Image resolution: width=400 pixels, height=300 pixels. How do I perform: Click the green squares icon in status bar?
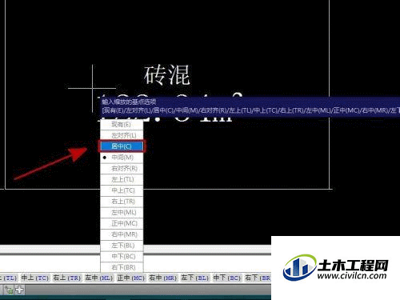coord(9,290)
